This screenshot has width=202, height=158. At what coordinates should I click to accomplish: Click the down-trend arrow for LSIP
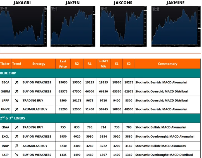pos(16,155)
